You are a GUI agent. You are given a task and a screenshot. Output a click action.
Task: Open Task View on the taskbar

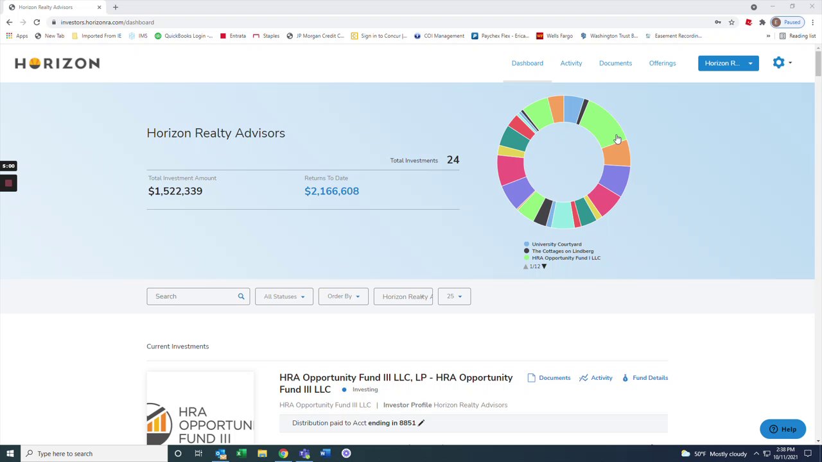pos(198,454)
